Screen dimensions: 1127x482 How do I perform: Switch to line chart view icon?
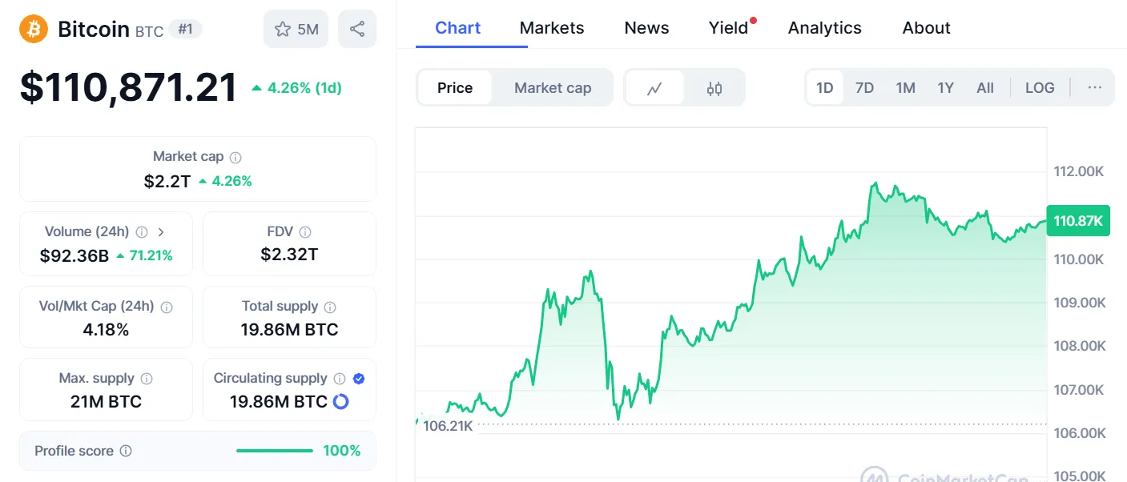654,88
